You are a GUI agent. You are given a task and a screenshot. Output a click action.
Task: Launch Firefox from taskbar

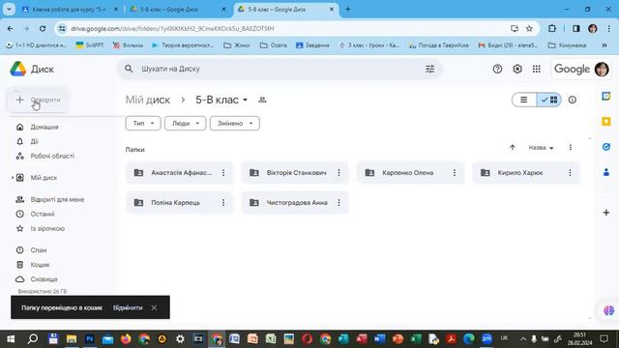click(x=126, y=339)
